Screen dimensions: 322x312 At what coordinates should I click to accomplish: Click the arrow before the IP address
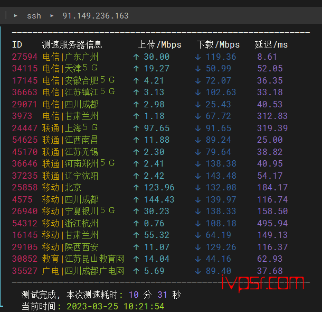pos(52,15)
